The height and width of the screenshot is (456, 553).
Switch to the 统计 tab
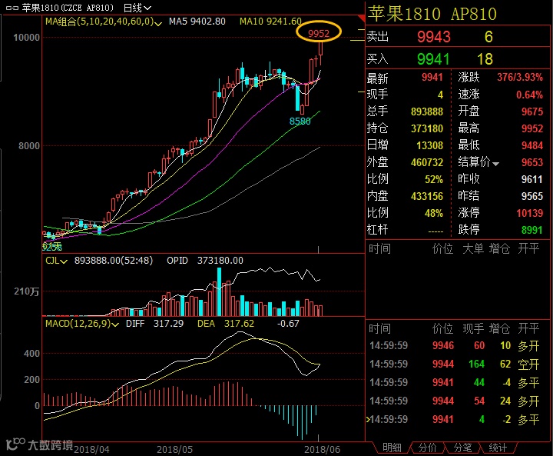498,448
